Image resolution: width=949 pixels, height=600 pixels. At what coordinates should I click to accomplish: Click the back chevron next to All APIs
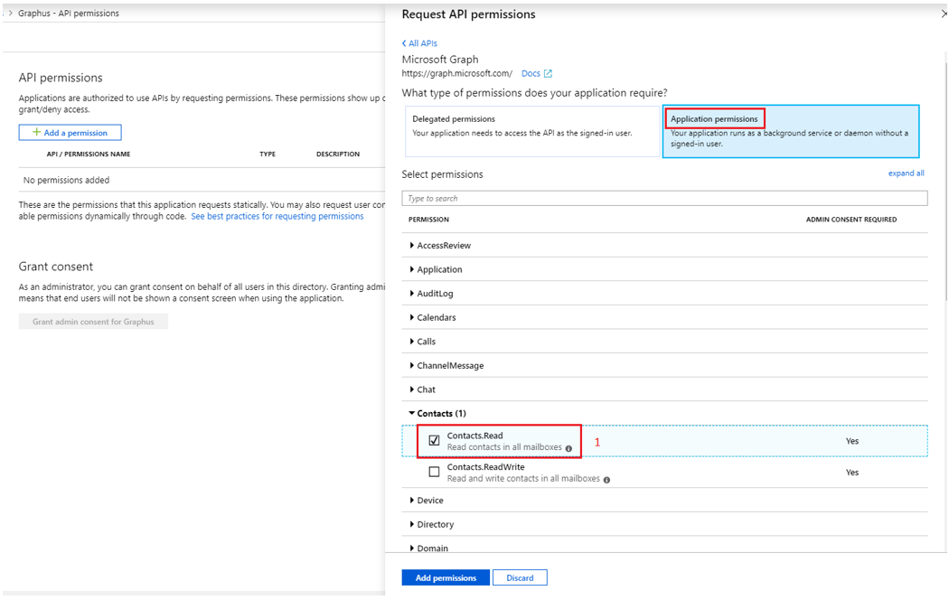[x=404, y=43]
